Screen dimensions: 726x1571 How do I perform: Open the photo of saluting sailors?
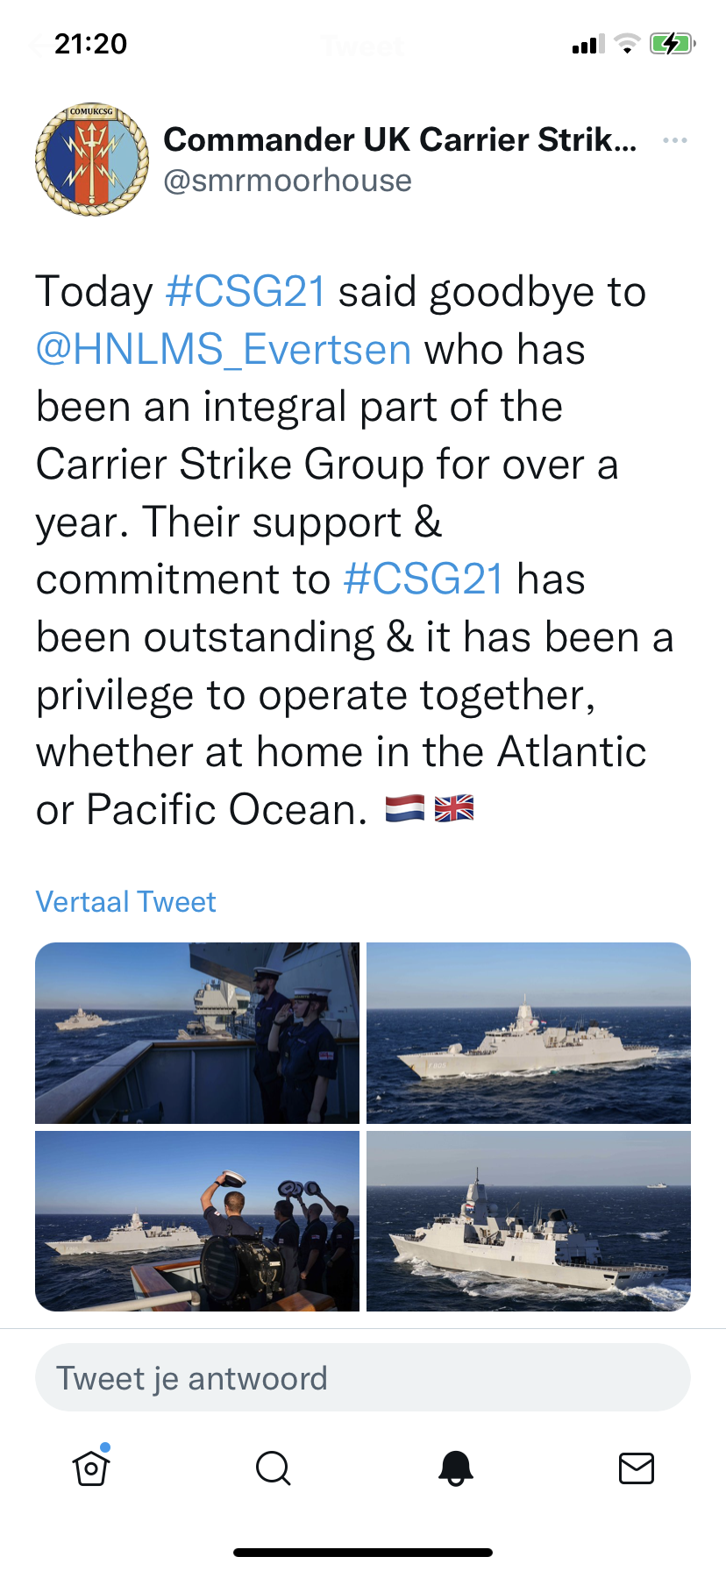[x=197, y=1033]
